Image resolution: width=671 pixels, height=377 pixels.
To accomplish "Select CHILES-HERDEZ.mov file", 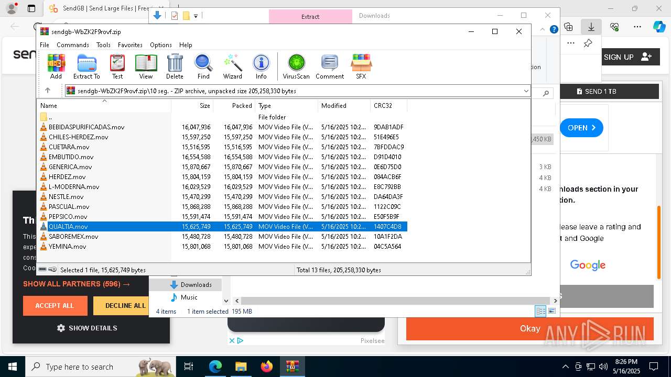I will pos(78,137).
